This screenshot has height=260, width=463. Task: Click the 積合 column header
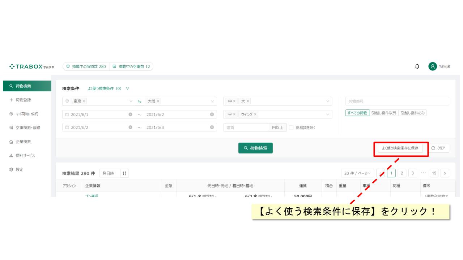[x=329, y=186]
